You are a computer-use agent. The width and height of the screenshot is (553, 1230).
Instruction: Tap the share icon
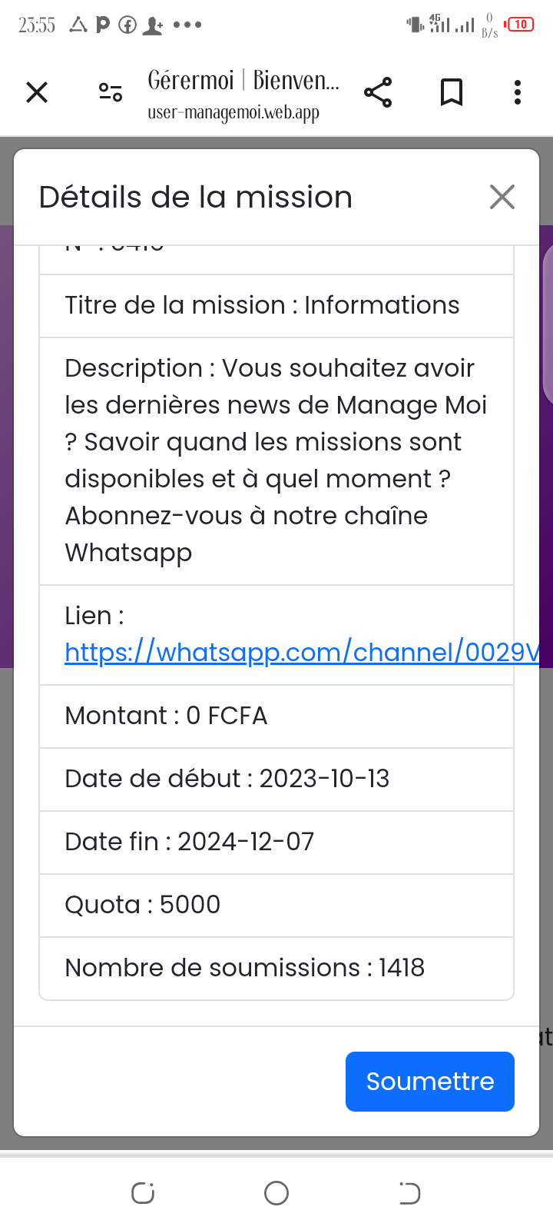[x=378, y=93]
